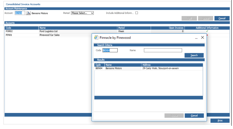This screenshot has width=233, height=129.
Task: Click address 29 Caldy Walk result cell
Action: point(160,68)
